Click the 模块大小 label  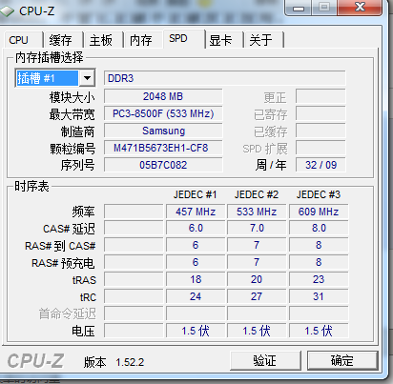[x=72, y=97]
